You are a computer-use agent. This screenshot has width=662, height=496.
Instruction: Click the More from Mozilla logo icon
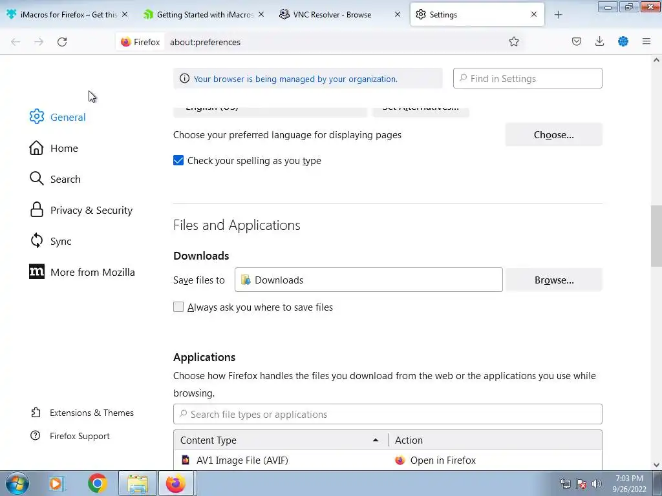tap(37, 272)
